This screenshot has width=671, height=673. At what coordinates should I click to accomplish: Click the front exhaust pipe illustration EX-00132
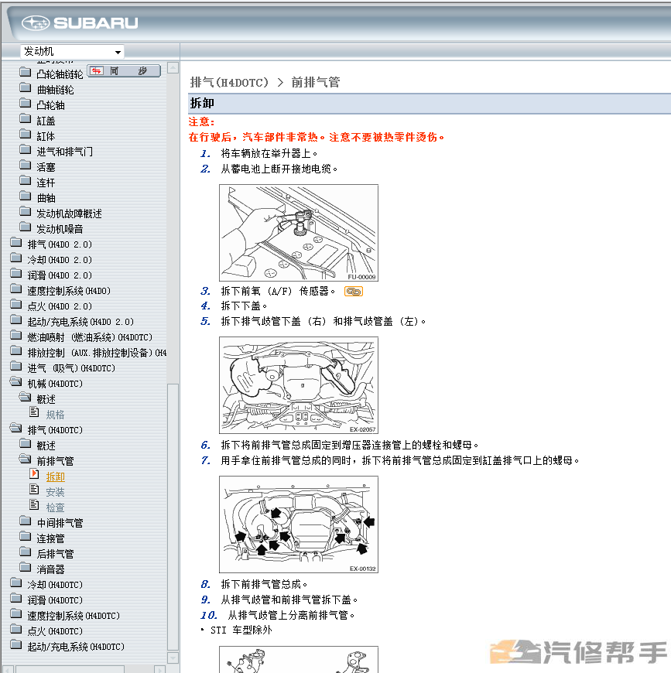pyautogui.click(x=299, y=524)
